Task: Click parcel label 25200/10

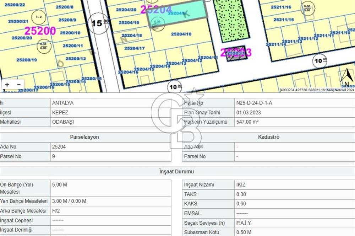Action: point(70,33)
